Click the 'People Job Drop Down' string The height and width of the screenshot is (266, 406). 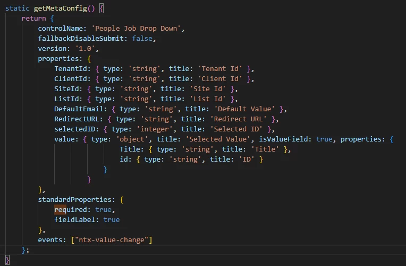click(x=136, y=29)
